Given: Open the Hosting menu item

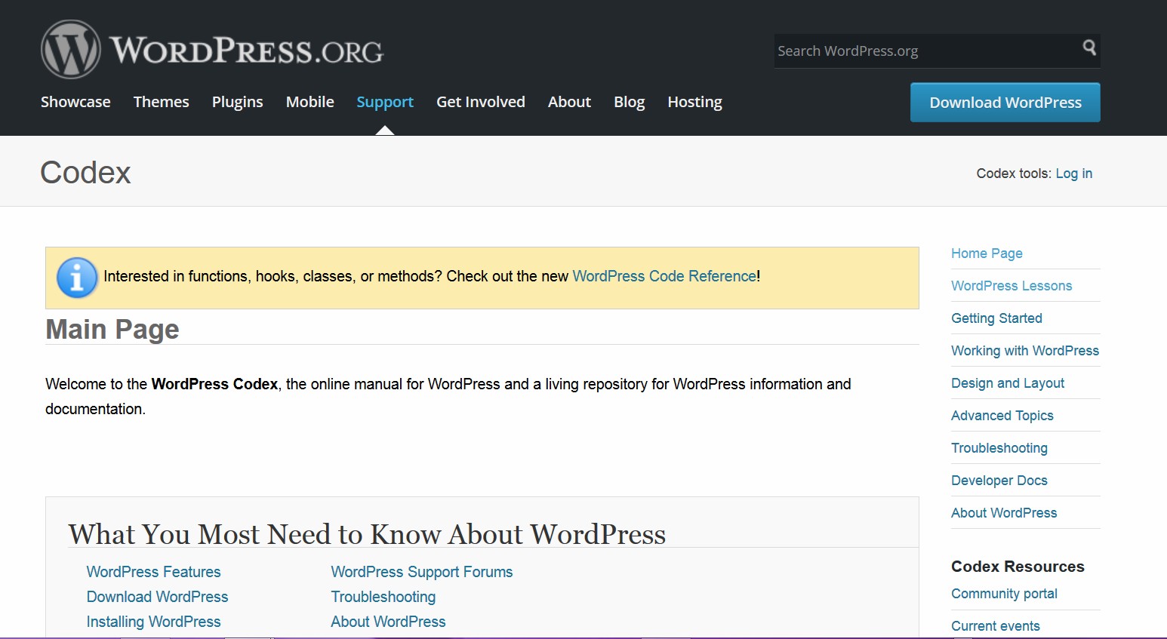Looking at the screenshot, I should 695,102.
